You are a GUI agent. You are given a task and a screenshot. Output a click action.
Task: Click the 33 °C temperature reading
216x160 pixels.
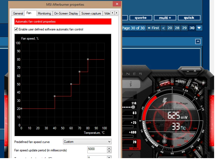(x=179, y=127)
